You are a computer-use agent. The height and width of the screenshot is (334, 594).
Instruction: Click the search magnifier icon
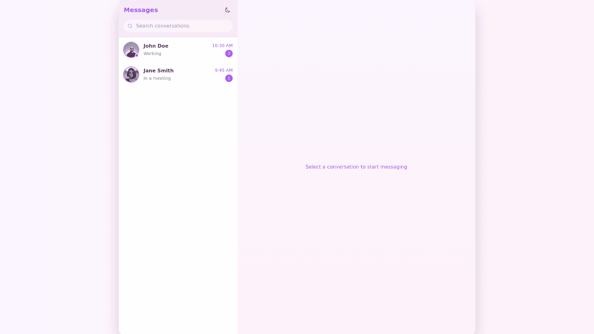click(130, 26)
